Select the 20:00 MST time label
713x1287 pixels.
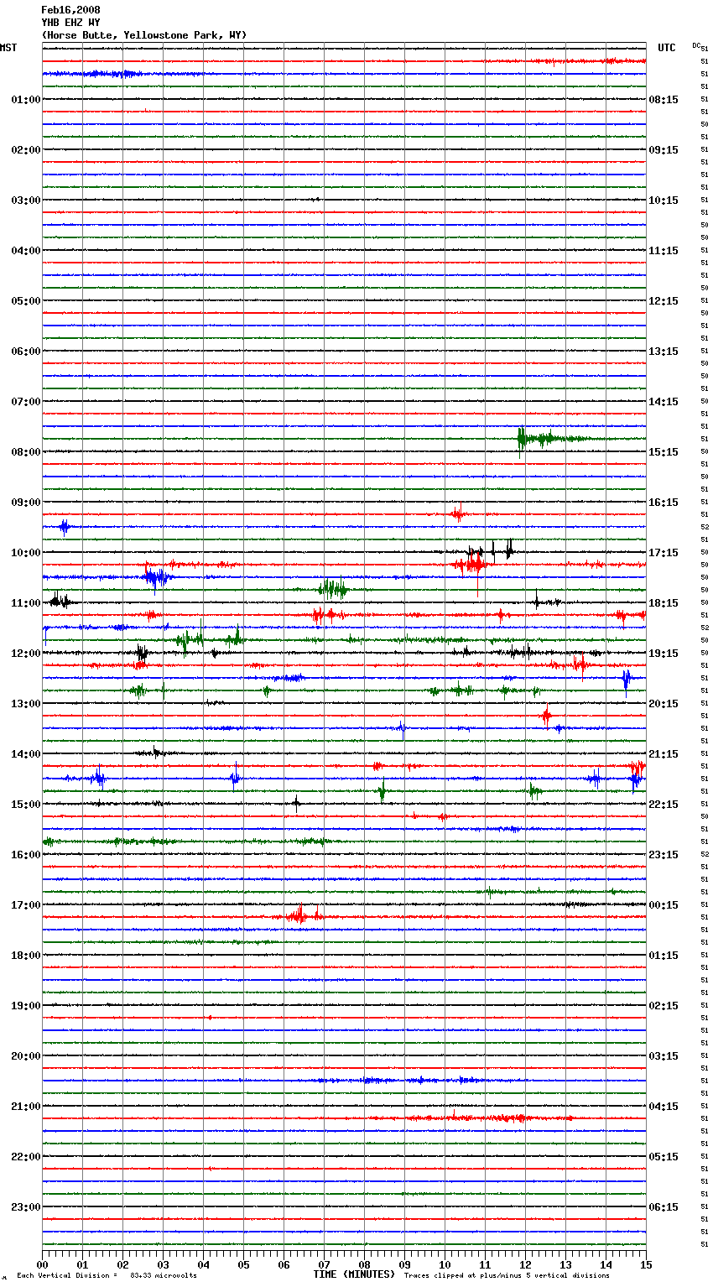pyautogui.click(x=25, y=1056)
